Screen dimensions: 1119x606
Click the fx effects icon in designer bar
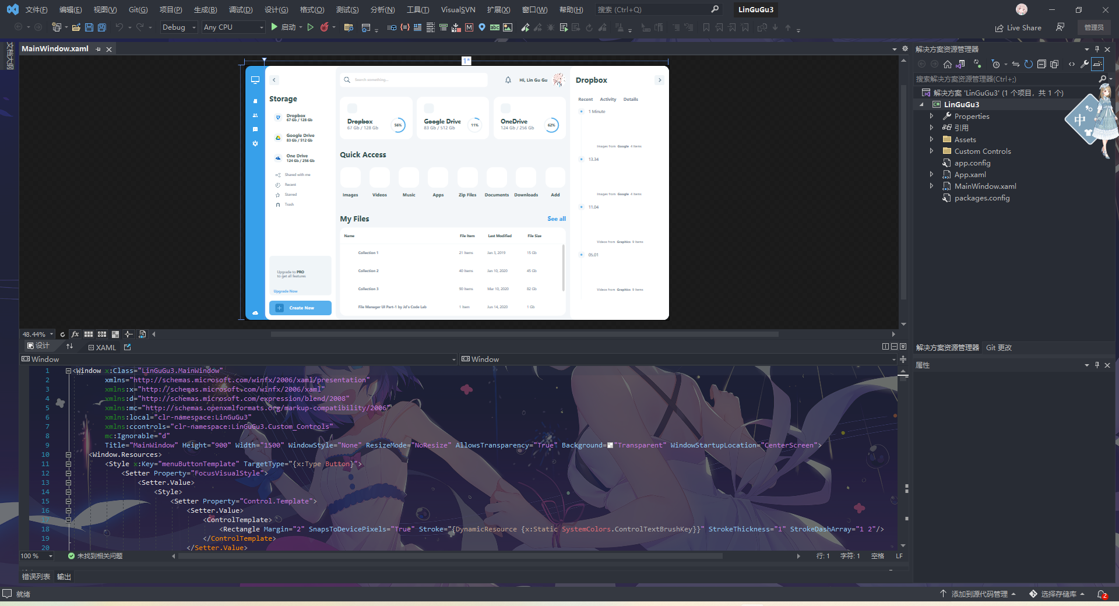tap(75, 334)
